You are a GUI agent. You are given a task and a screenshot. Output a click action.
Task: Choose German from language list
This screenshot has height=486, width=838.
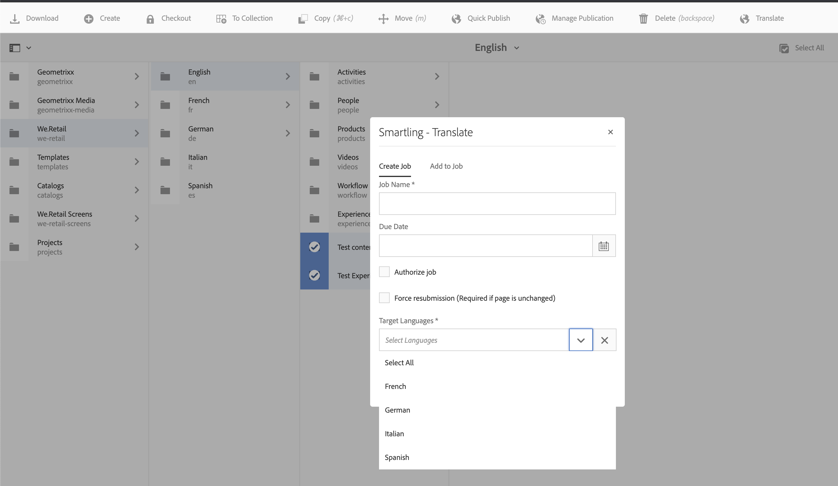point(497,410)
